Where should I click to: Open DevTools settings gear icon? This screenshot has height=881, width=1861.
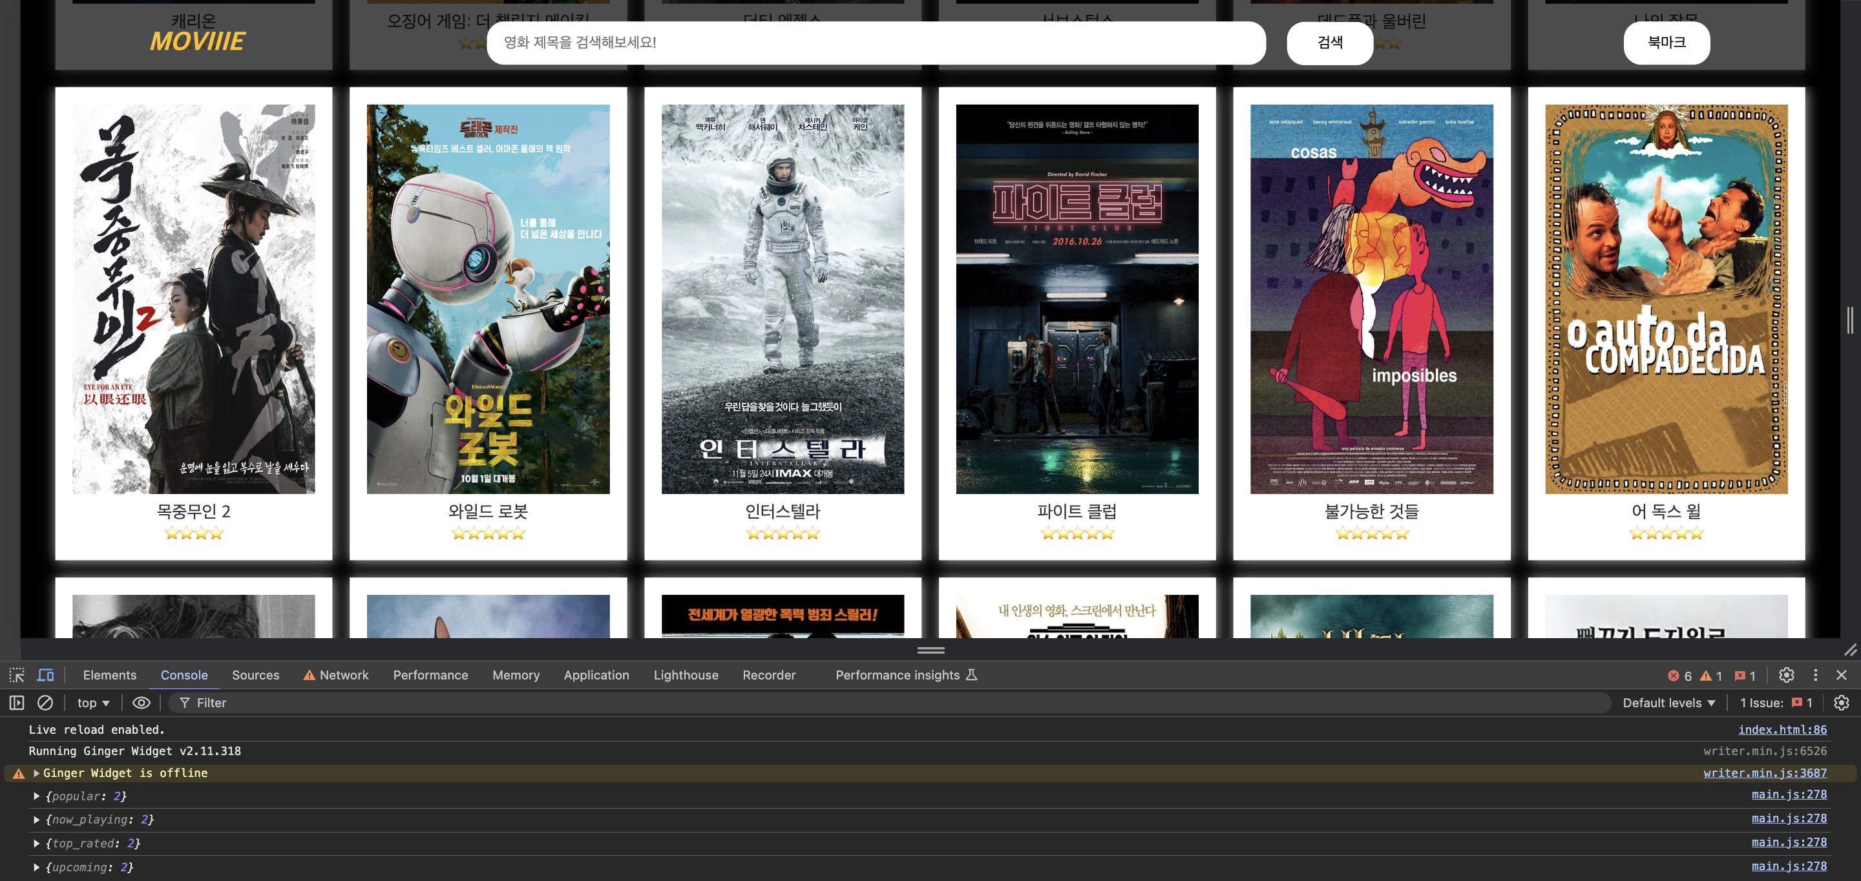pos(1786,675)
